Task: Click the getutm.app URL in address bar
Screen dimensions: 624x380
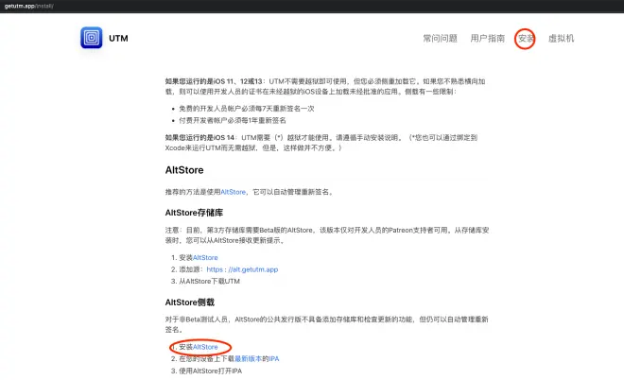Action: [x=28, y=6]
